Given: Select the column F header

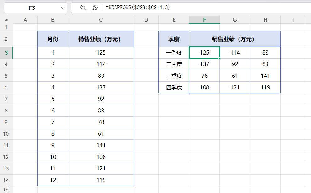Looking at the screenshot, I should pyautogui.click(x=204, y=19).
